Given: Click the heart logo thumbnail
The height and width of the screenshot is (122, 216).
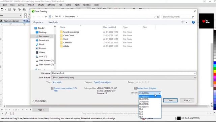Looking at the screenshot, I should (x=206, y=21).
